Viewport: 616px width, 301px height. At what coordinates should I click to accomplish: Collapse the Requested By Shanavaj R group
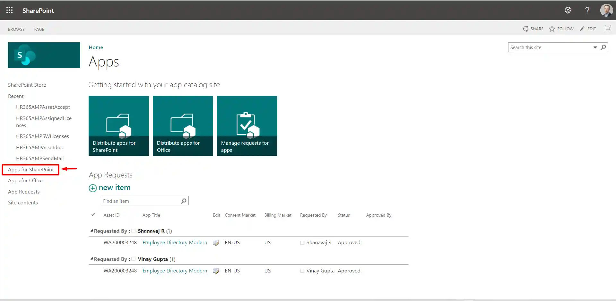pos(92,231)
